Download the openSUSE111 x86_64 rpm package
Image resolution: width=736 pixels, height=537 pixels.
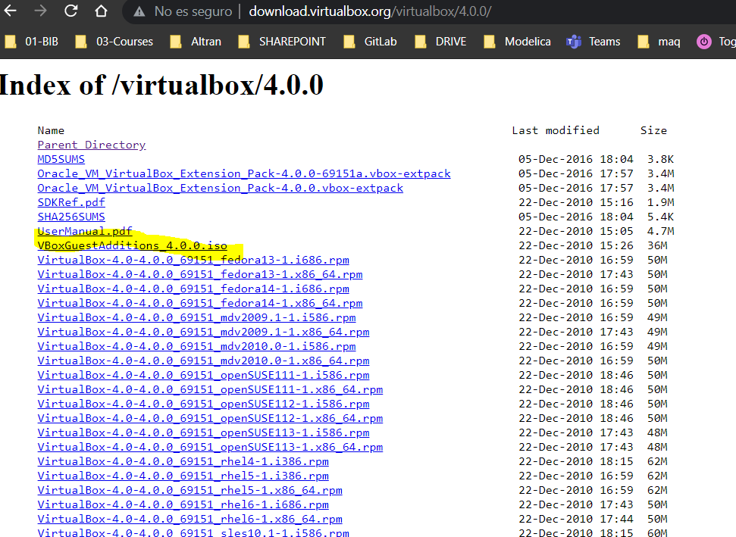[x=210, y=389]
